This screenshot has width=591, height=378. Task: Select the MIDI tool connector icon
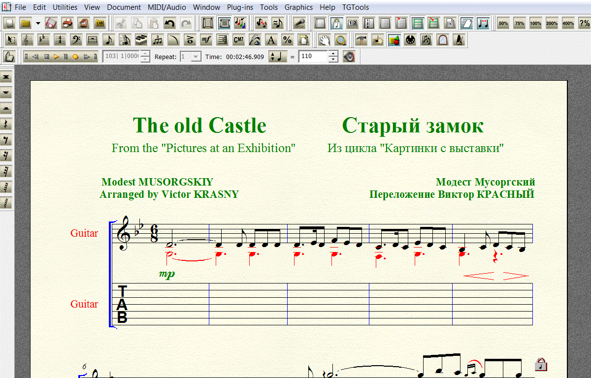(x=410, y=39)
